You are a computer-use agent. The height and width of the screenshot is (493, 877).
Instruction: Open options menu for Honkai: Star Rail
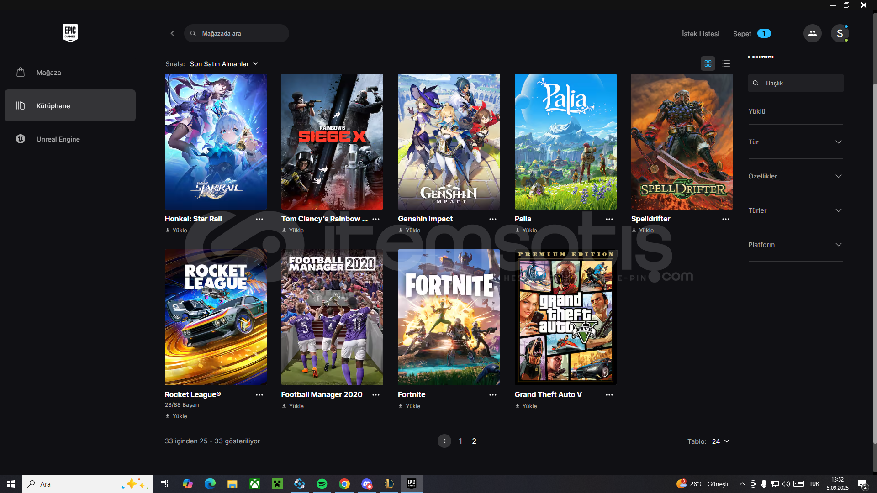tap(259, 219)
